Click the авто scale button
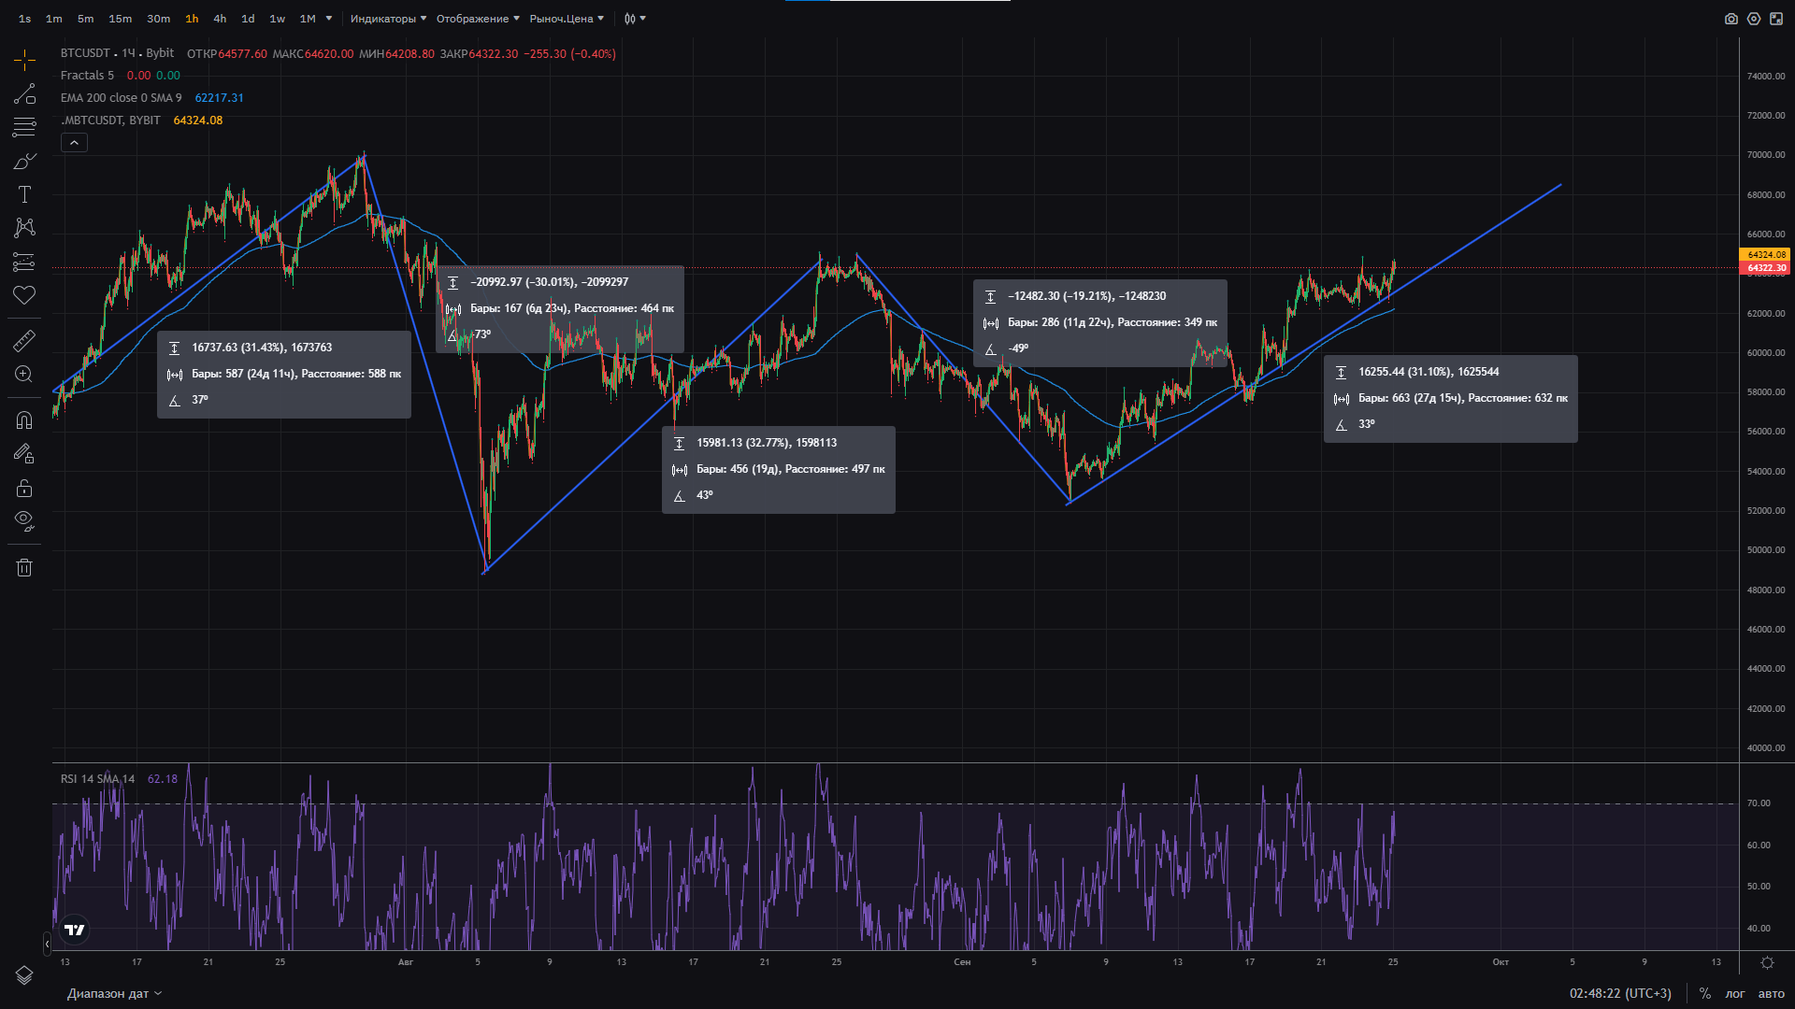Image resolution: width=1795 pixels, height=1009 pixels. pos(1771,993)
